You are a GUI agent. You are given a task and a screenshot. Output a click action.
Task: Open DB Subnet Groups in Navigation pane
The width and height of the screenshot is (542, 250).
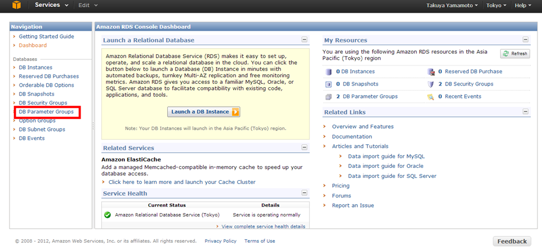[42, 129]
